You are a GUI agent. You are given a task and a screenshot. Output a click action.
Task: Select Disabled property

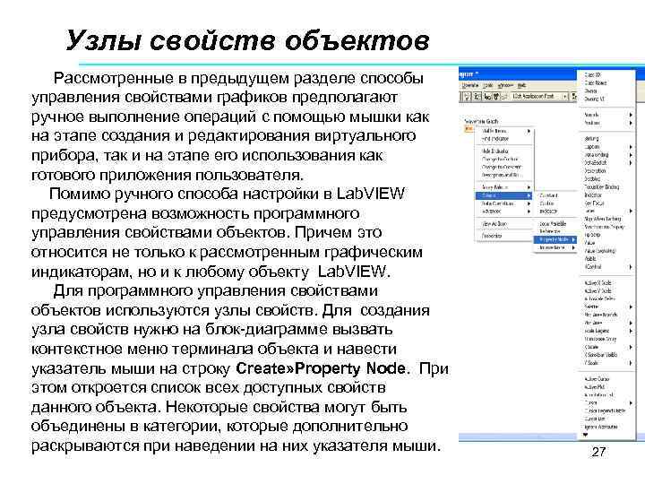click(x=592, y=178)
